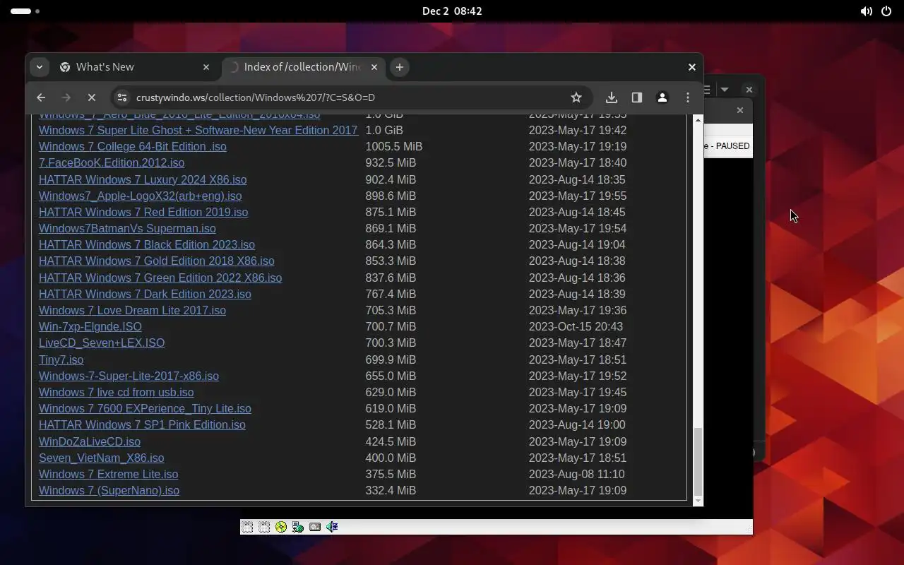Open HATTAR Windows 7 Luxury 2024 X86.iso
This screenshot has height=565, width=904.
143,179
